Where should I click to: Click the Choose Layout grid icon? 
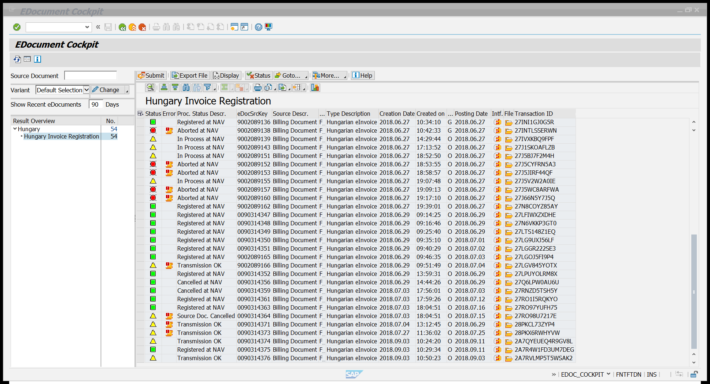pos(297,88)
